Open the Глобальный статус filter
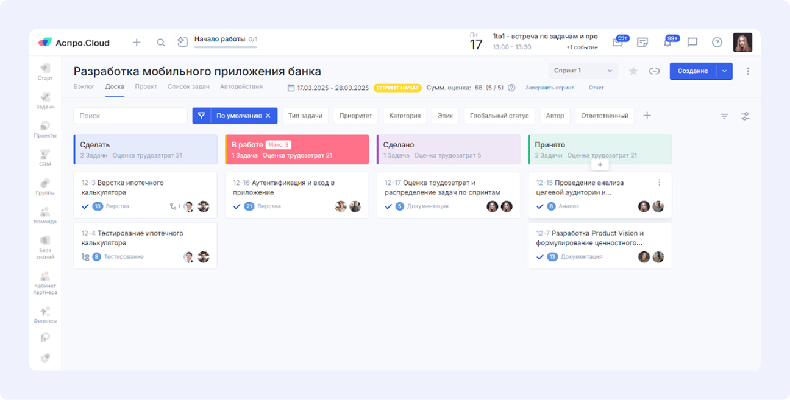This screenshot has height=400, width=790. (499, 116)
